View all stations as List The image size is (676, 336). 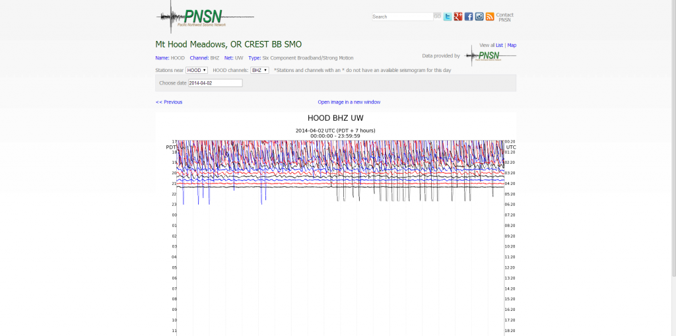[499, 46]
